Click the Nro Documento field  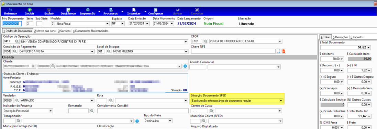point(12,24)
